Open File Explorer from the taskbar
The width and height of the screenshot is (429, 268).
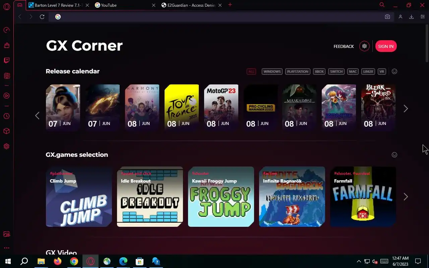pos(41,261)
